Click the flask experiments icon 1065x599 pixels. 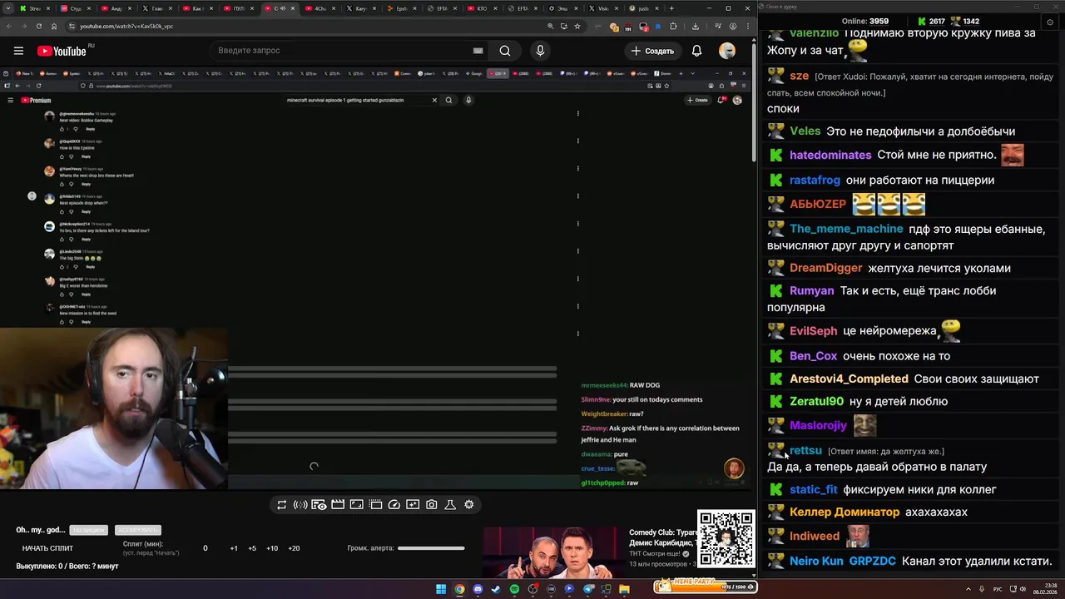coord(450,504)
